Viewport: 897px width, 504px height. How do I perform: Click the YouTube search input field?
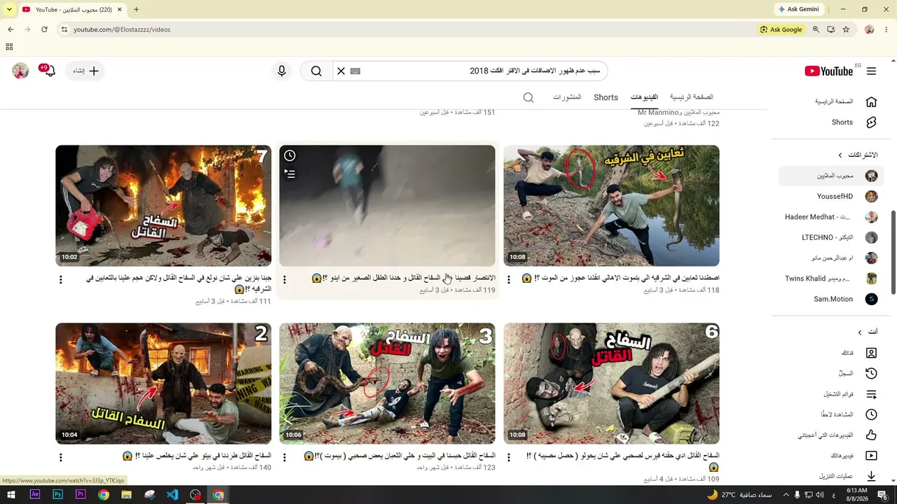point(484,71)
